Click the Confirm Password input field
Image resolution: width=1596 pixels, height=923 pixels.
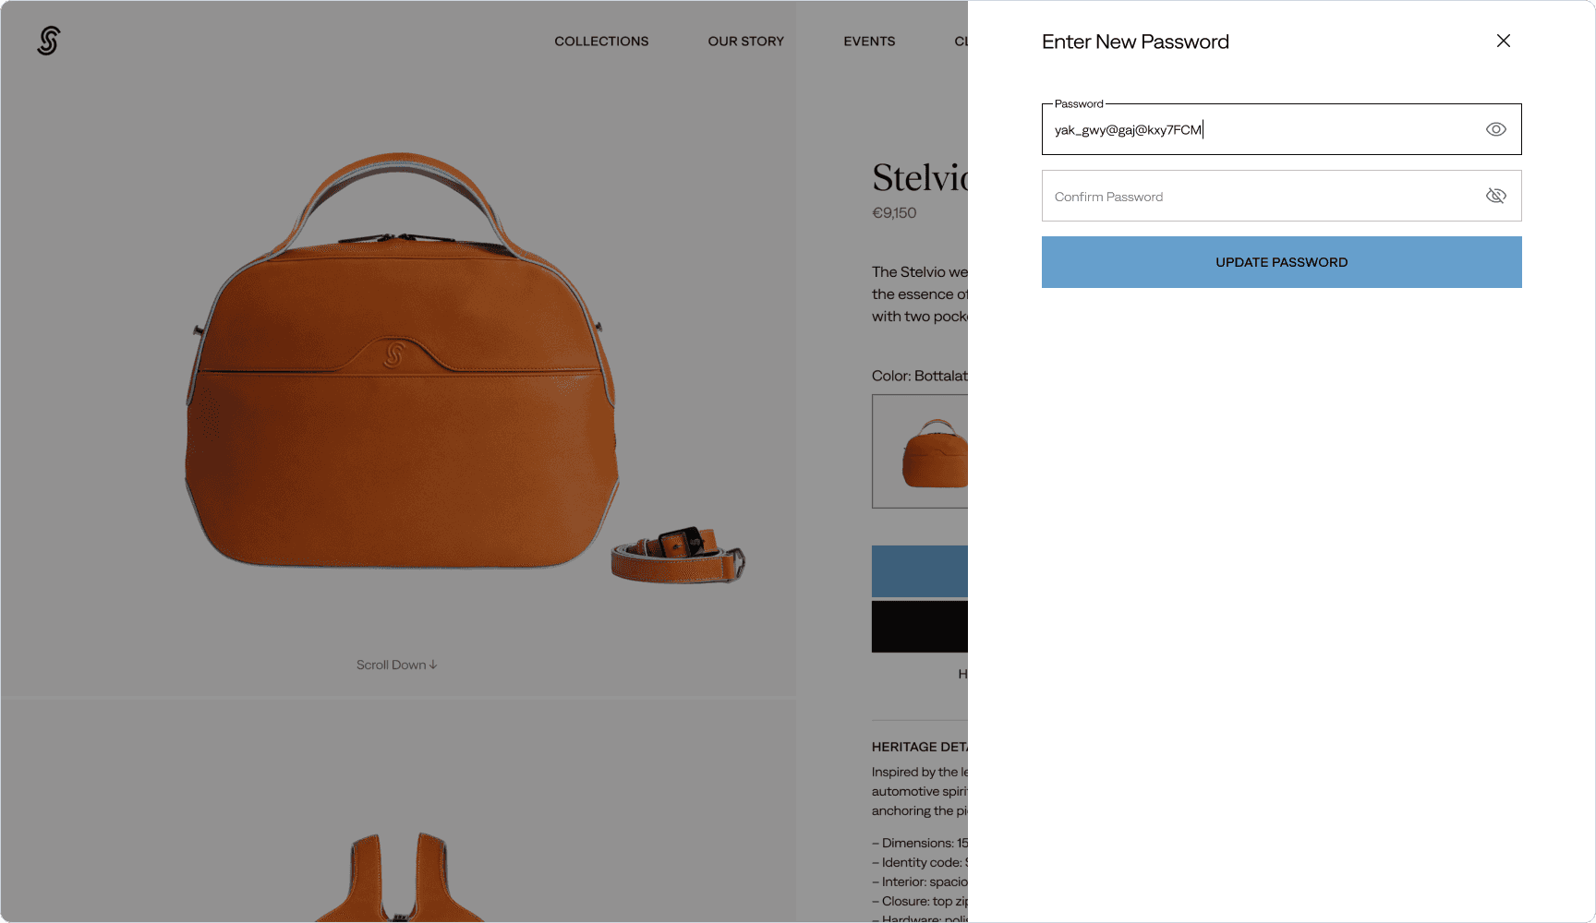tap(1281, 196)
